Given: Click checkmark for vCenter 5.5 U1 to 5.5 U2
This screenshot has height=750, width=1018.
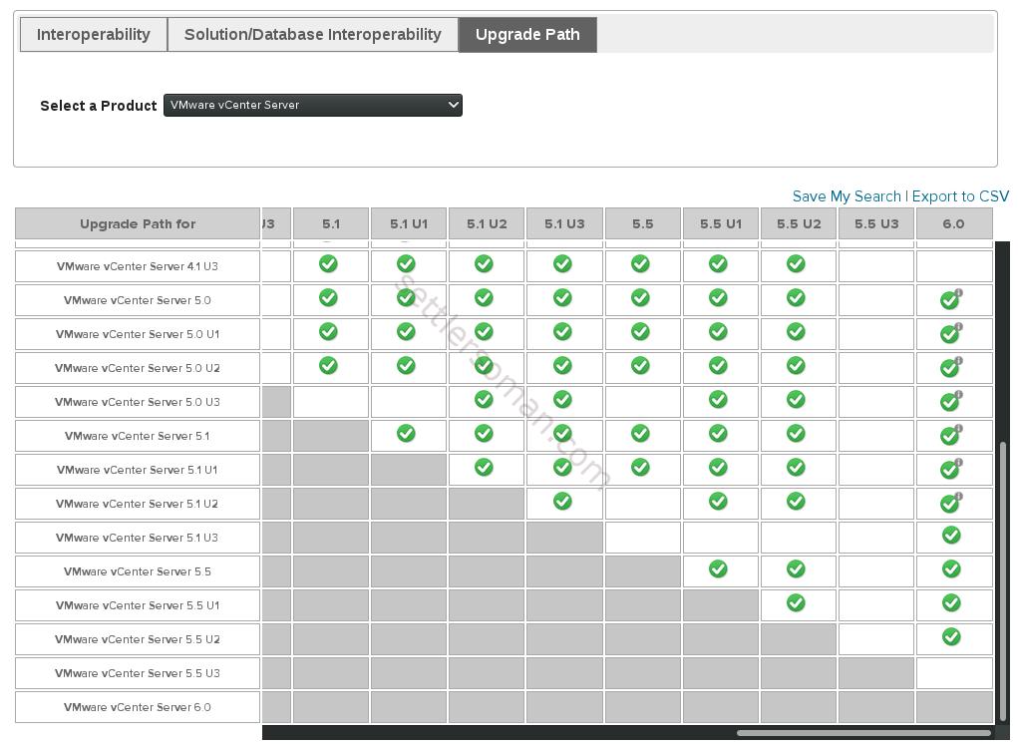Looking at the screenshot, I should (x=796, y=602).
